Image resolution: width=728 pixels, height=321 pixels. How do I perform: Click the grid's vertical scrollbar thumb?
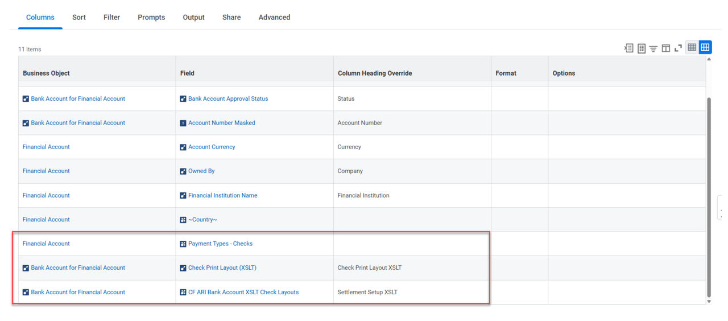coord(709,196)
